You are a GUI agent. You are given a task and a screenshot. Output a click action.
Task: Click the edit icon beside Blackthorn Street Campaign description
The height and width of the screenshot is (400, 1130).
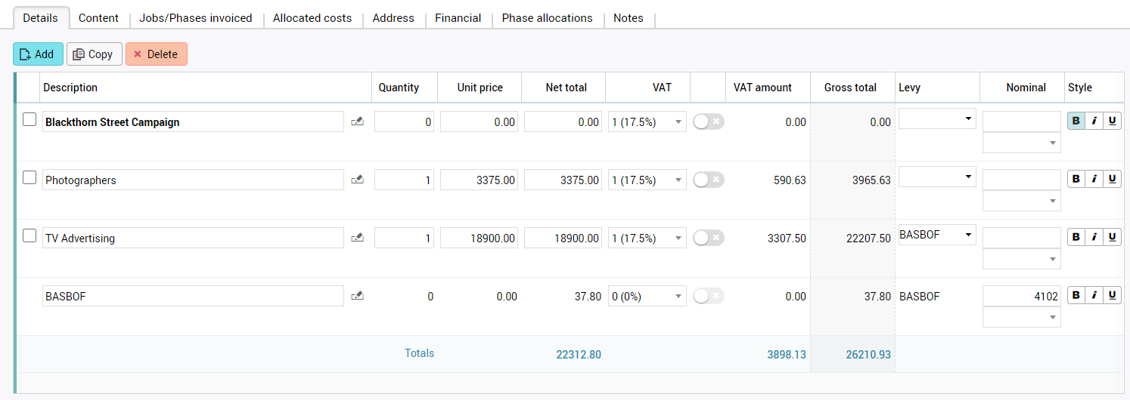point(358,122)
